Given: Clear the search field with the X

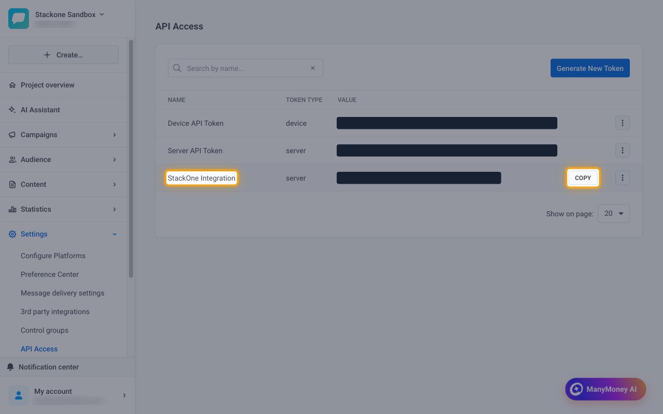Looking at the screenshot, I should point(313,68).
